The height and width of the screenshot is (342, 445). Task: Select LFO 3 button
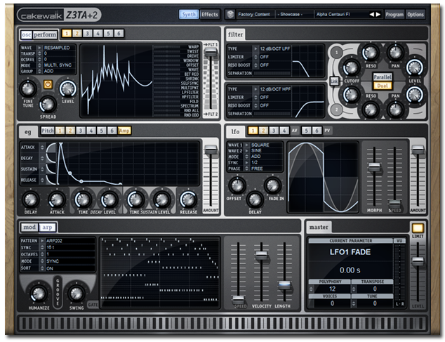pos(274,131)
